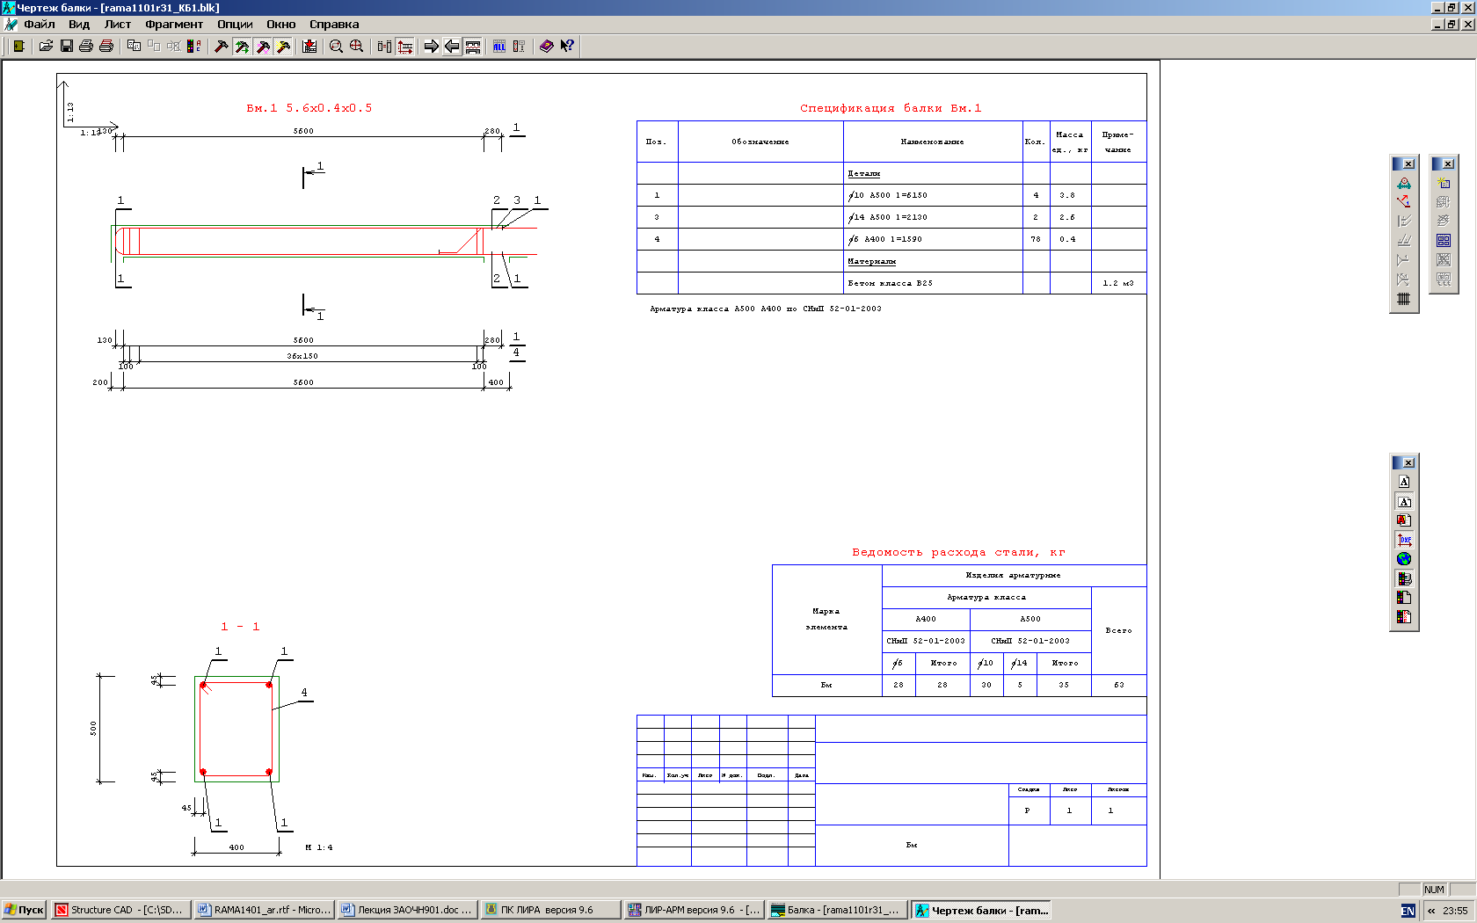
Task: Toggle the landscape page orientation button
Action: (x=1404, y=501)
